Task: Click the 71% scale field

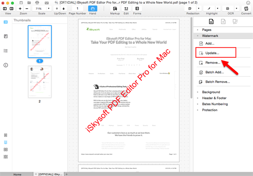Action: point(39,8)
